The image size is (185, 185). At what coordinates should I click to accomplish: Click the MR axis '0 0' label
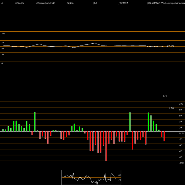point(181,134)
